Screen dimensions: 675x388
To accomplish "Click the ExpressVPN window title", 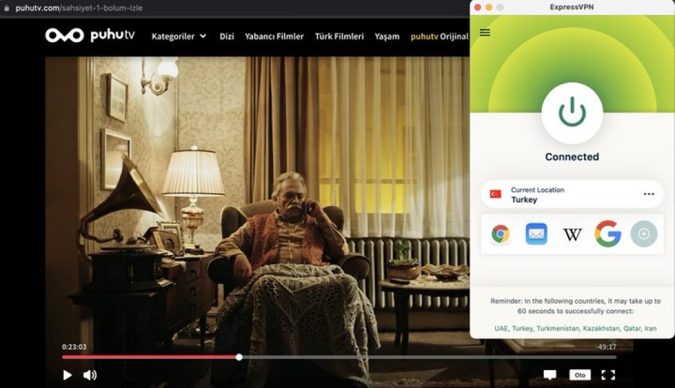I will [x=572, y=7].
